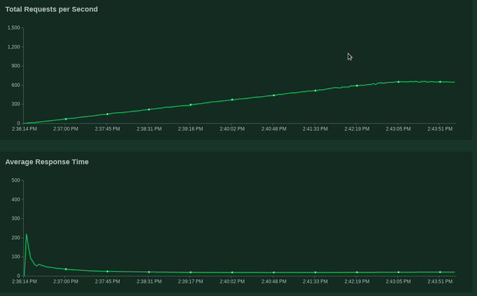Viewport: 477px width, 296px height.
Task: Select 2:43:51 PM data point on requests chart
Action: [x=441, y=82]
